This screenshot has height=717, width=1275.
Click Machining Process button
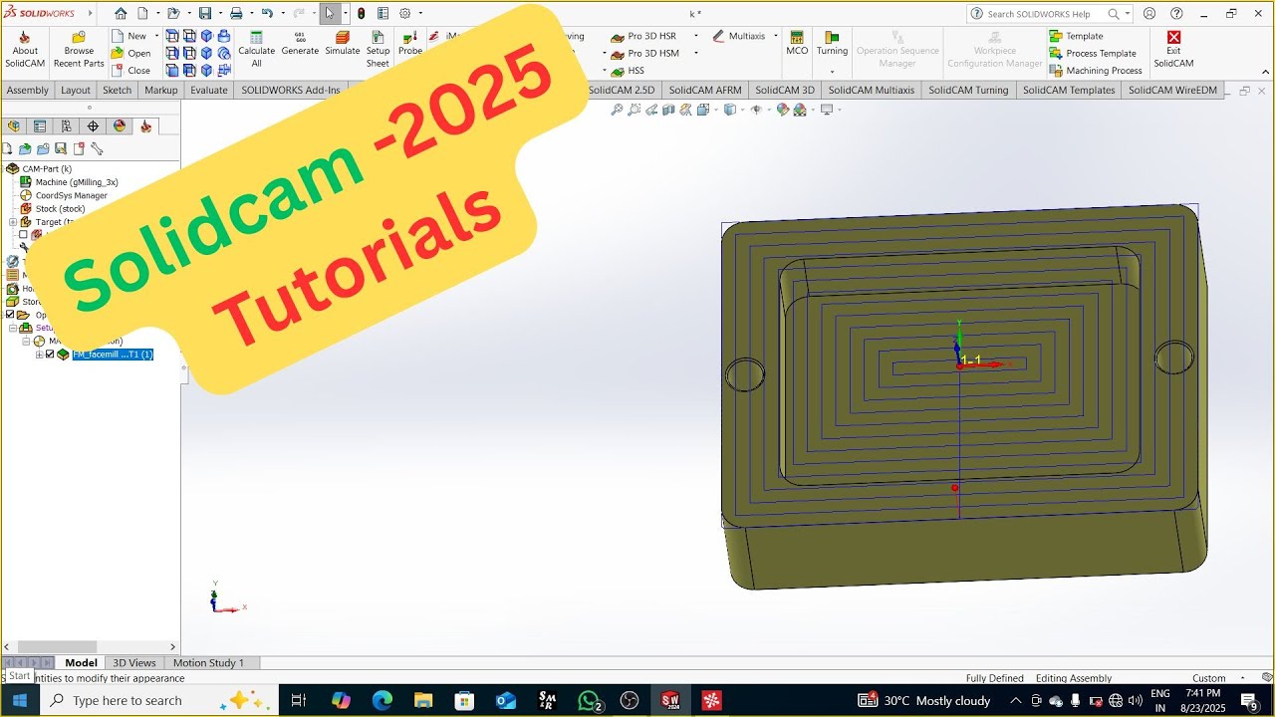click(x=1096, y=71)
